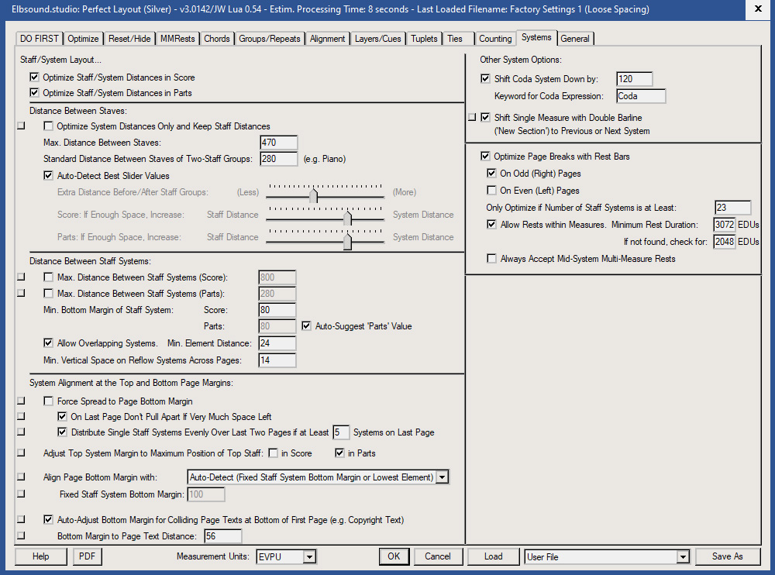This screenshot has width=775, height=575.
Task: Uncheck Optimize Staff/System Distances in Score
Action: pos(34,77)
